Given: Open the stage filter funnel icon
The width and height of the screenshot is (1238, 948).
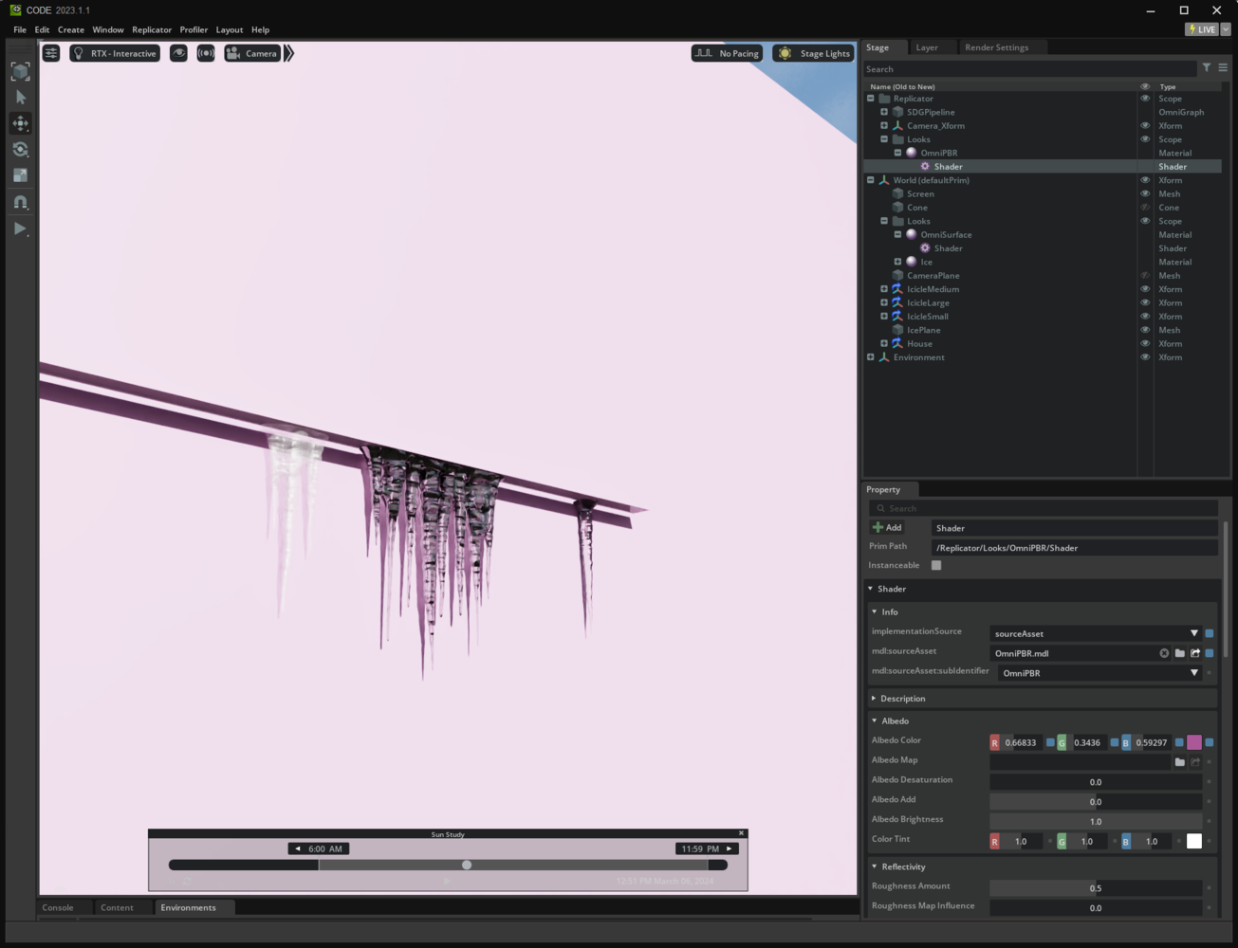Looking at the screenshot, I should pyautogui.click(x=1206, y=68).
